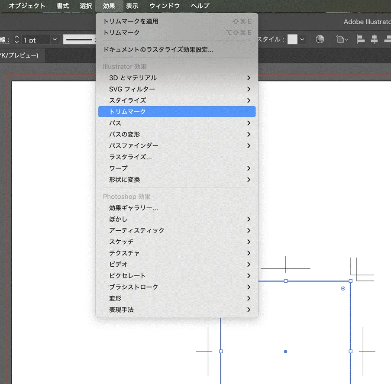Choose トリムマークを適用 at the top of the menu
The height and width of the screenshot is (384, 391).
point(177,22)
